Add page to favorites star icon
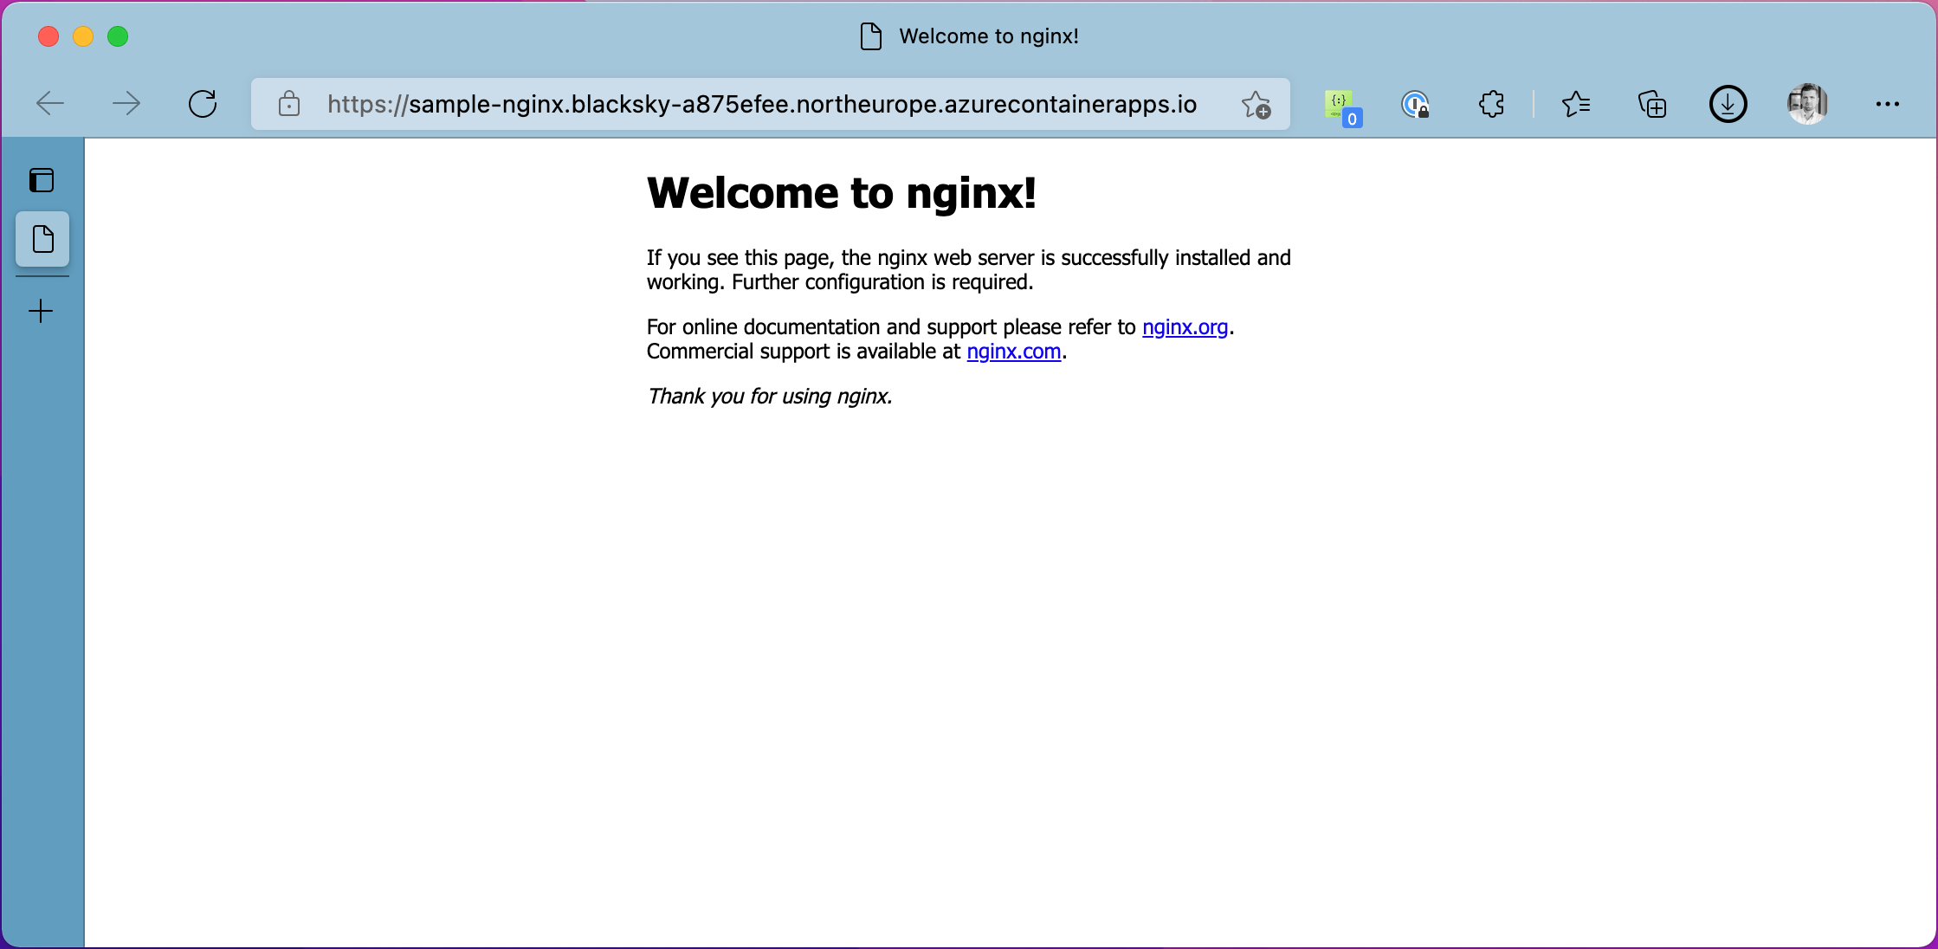The height and width of the screenshot is (949, 1938). [1256, 104]
